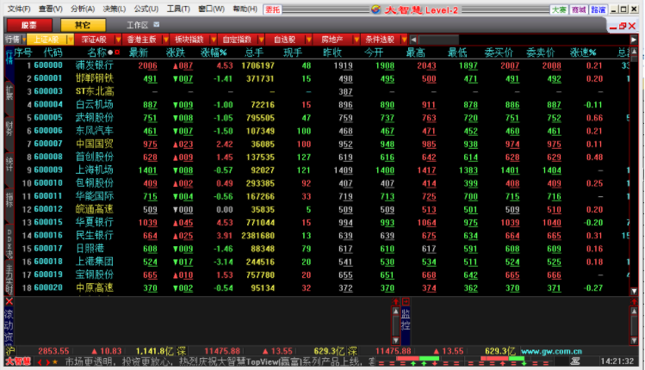Viewport: 645px width, 370px height.
Task: Click the 监控 panel label
Action: tap(406, 320)
